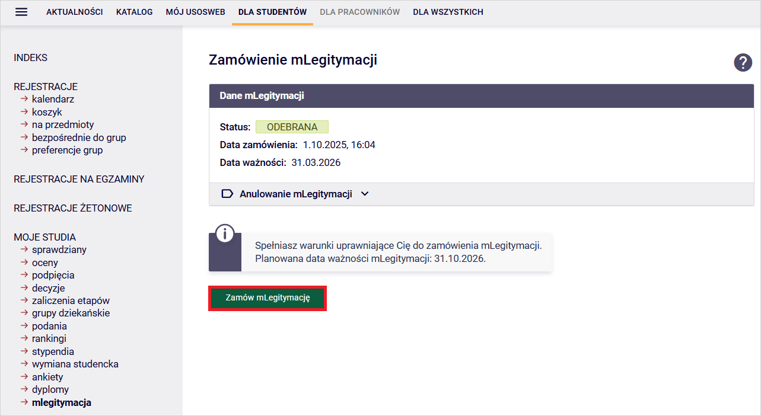The width and height of the screenshot is (761, 416).
Task: Click the info icon in notice box
Action: point(225,233)
